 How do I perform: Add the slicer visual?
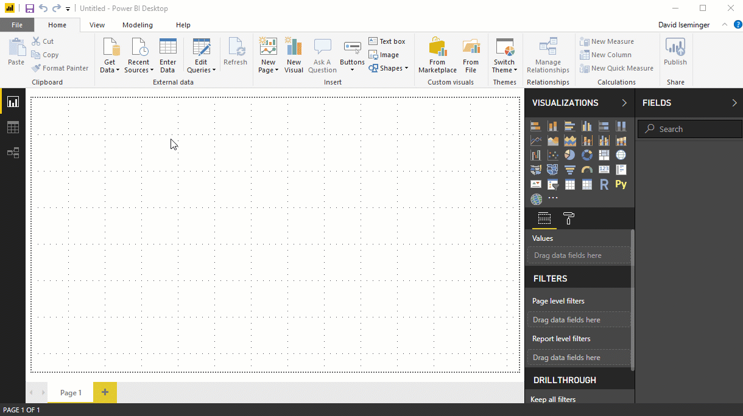coord(553,184)
